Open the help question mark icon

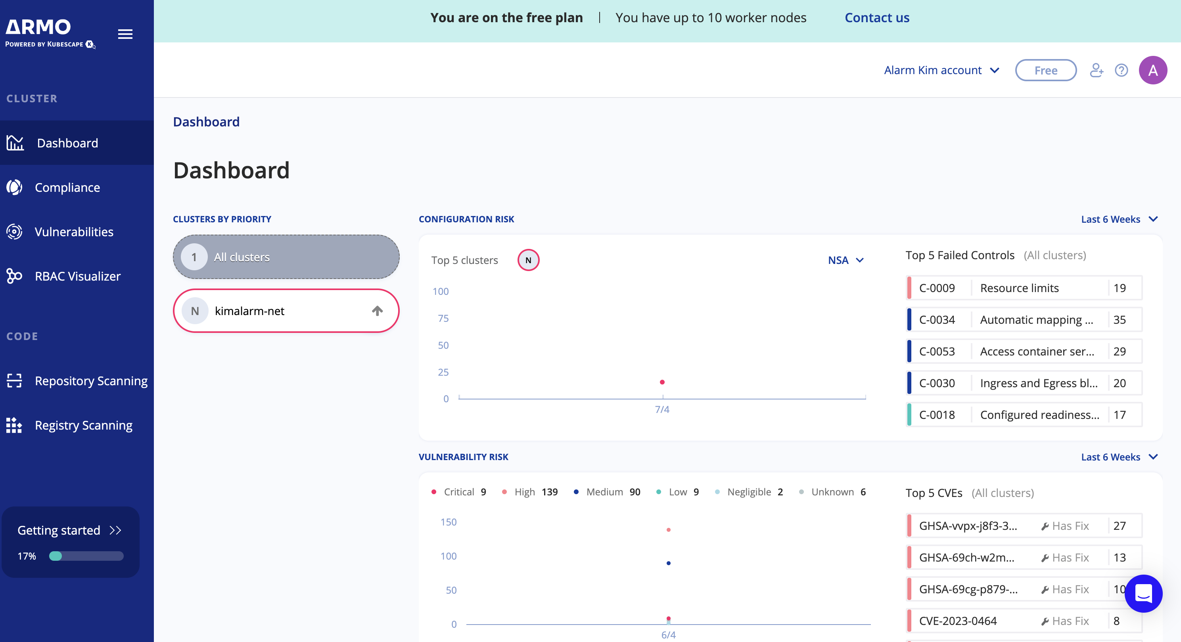tap(1122, 70)
